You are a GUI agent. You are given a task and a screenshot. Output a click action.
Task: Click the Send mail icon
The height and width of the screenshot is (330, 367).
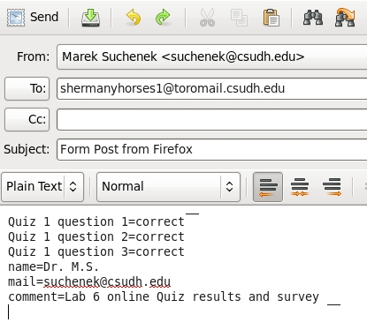click(16, 18)
